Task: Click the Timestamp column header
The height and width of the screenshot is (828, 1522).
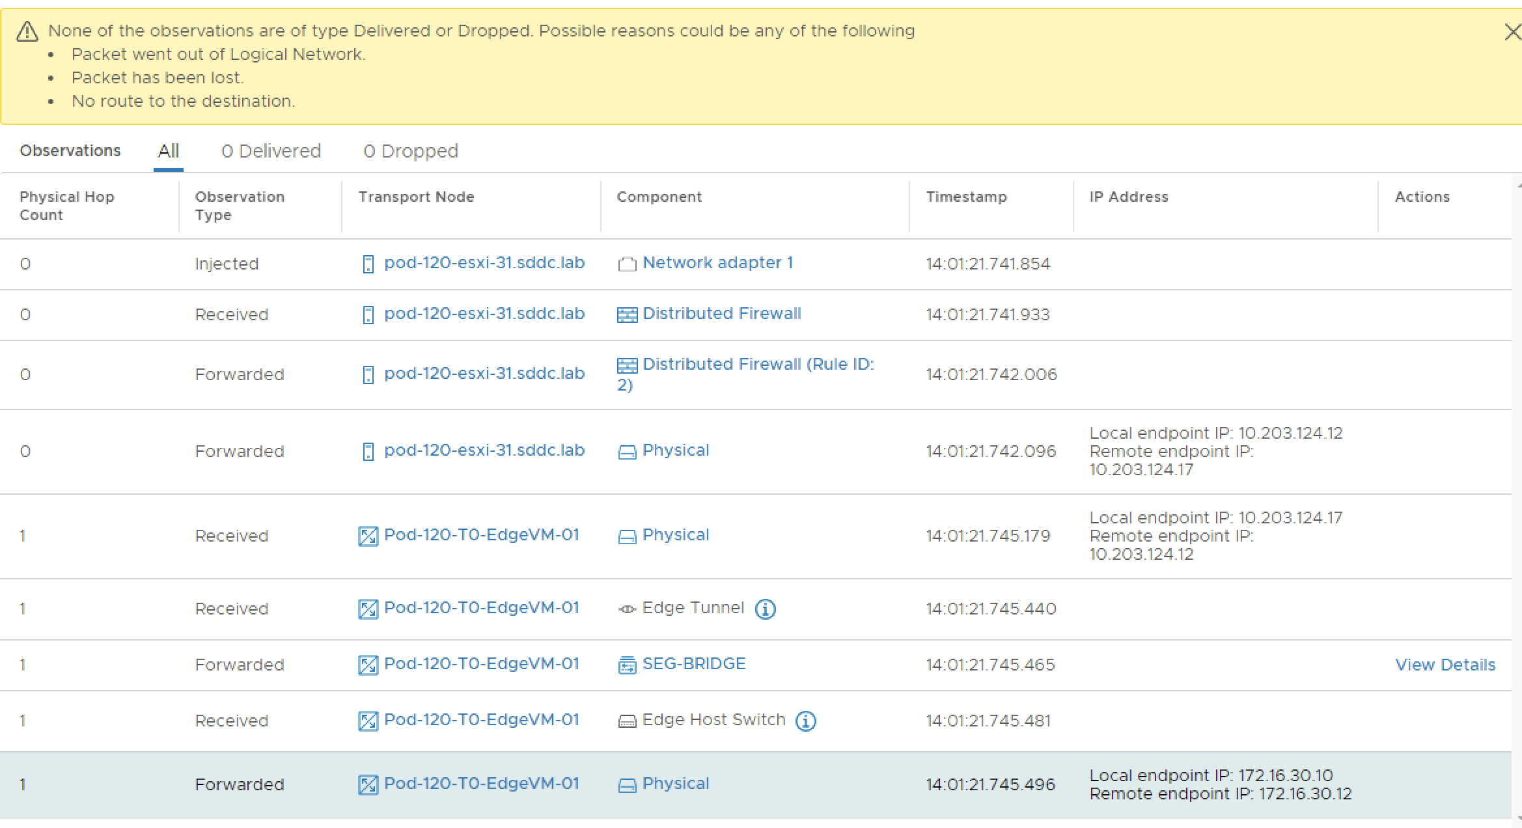Action: tap(966, 197)
